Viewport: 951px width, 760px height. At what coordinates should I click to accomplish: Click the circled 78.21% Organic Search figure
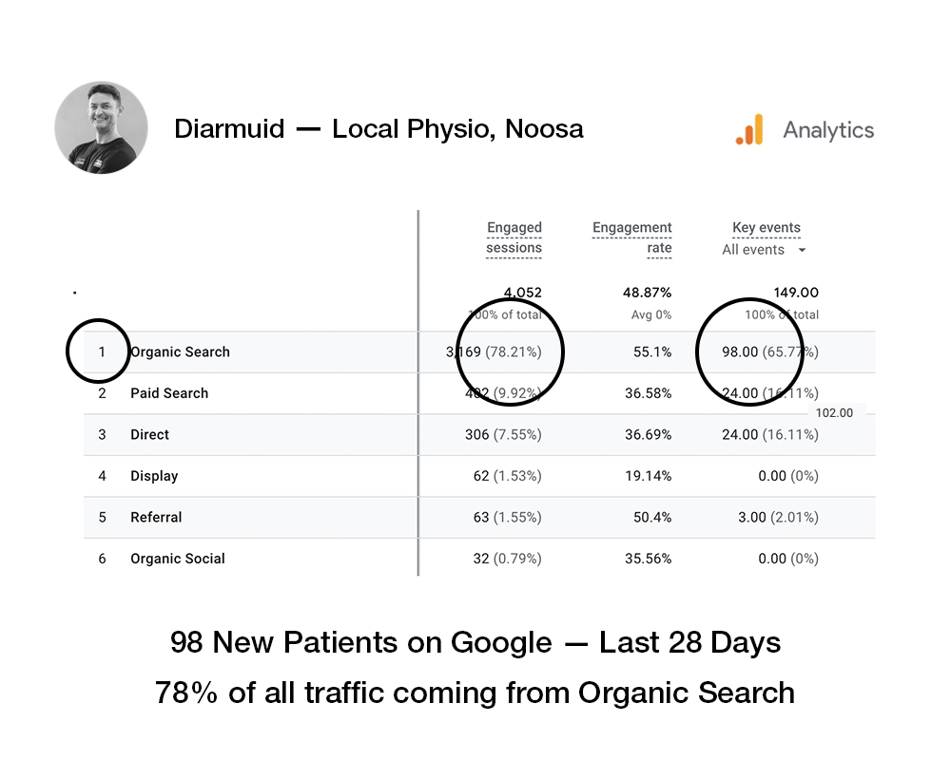(x=509, y=351)
